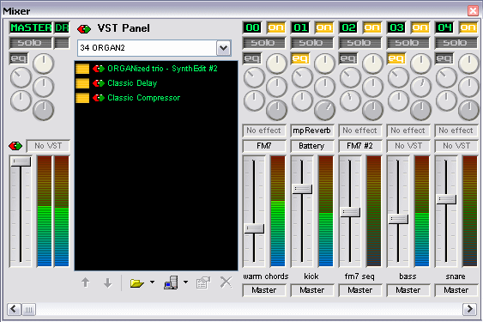
Task: Move selected VST up with arrow icon
Action: pyautogui.click(x=86, y=283)
